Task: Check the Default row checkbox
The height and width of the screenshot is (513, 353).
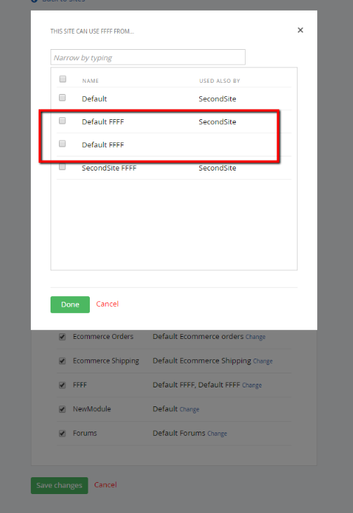Action: 62,98
